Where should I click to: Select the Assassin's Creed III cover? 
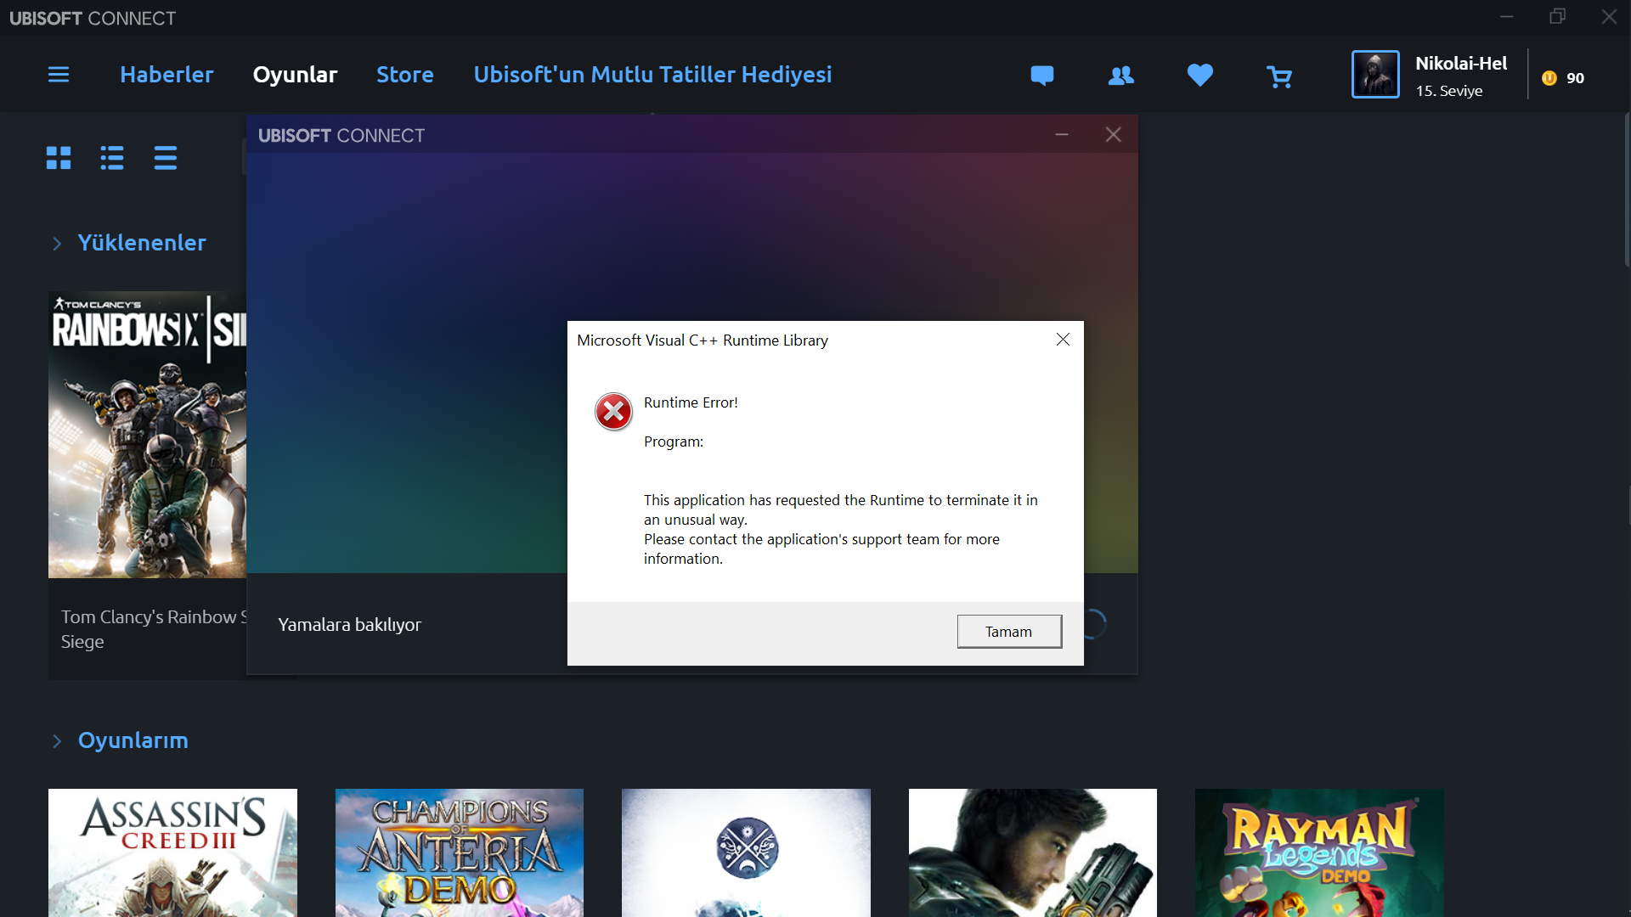172,852
